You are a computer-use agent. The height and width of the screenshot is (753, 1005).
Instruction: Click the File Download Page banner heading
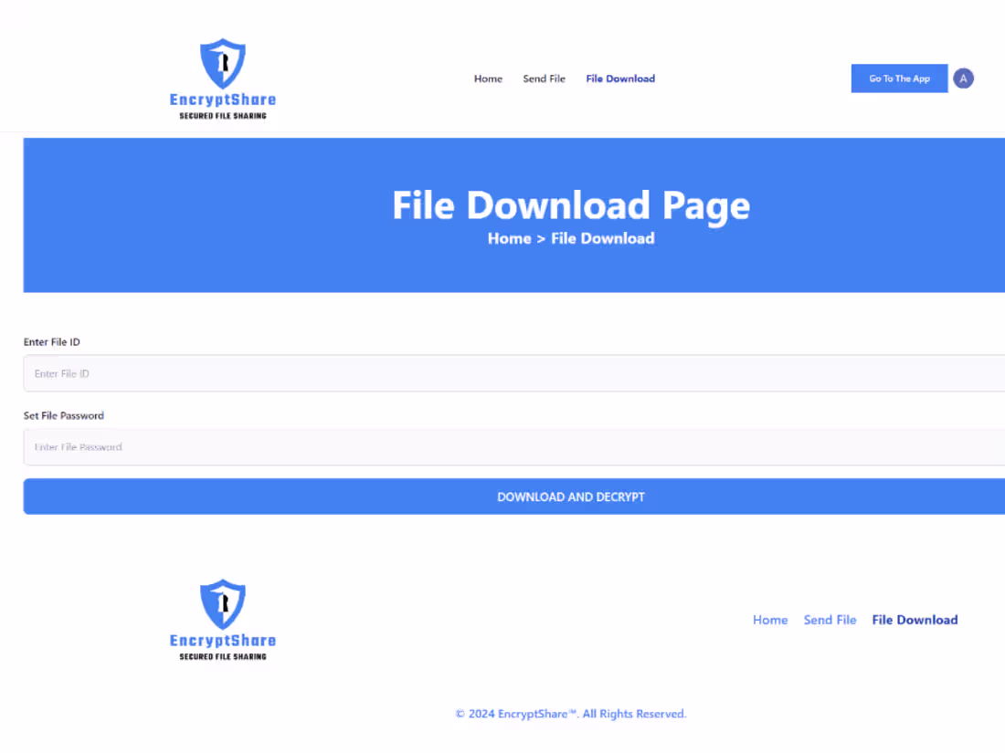pos(570,205)
